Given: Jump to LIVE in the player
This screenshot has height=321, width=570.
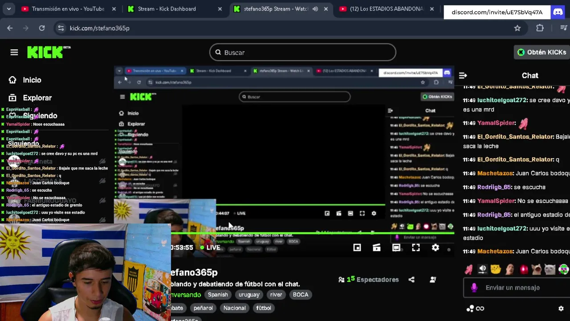Looking at the screenshot, I should coord(210,247).
